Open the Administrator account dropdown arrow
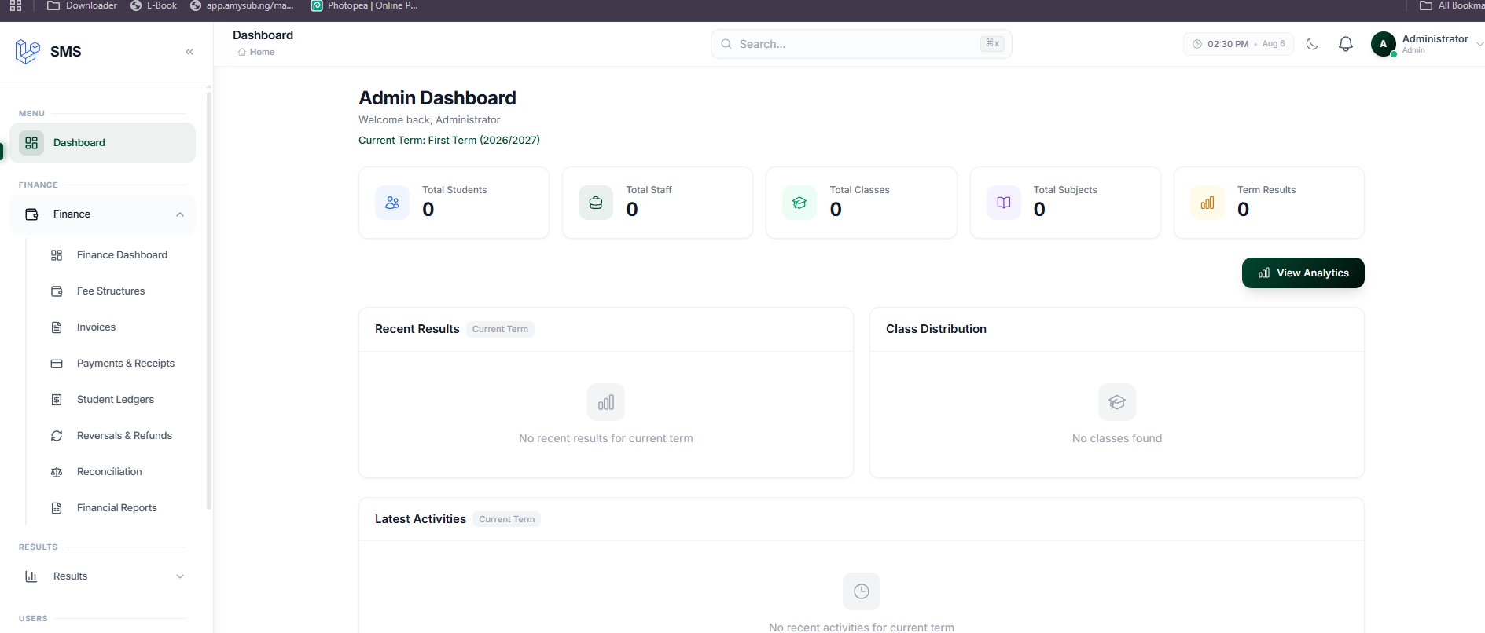1485x633 pixels. tap(1479, 44)
